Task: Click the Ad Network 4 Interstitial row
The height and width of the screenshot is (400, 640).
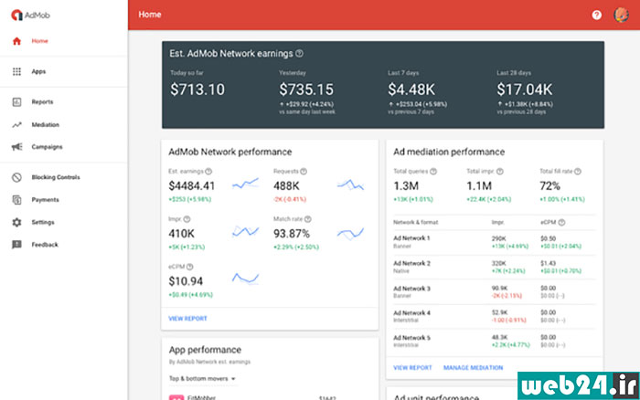Action: pyautogui.click(x=494, y=317)
